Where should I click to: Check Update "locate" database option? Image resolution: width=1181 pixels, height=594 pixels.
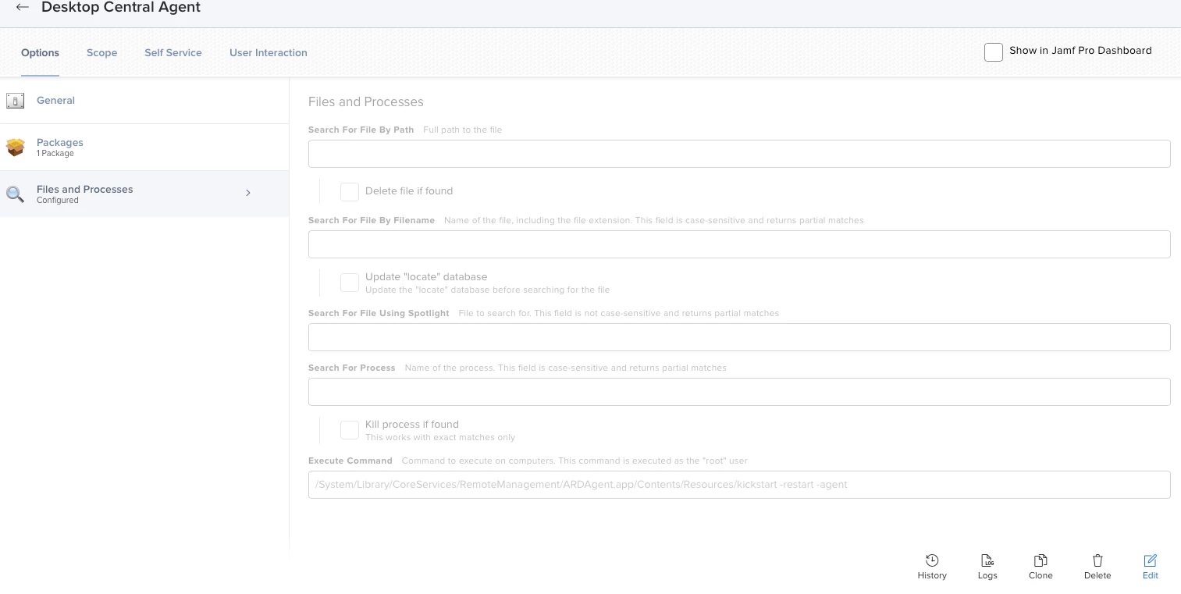point(350,283)
